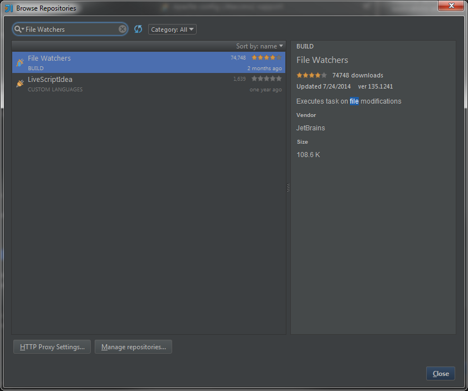
Task: Click the splitter handle between panels
Action: pyautogui.click(x=288, y=188)
